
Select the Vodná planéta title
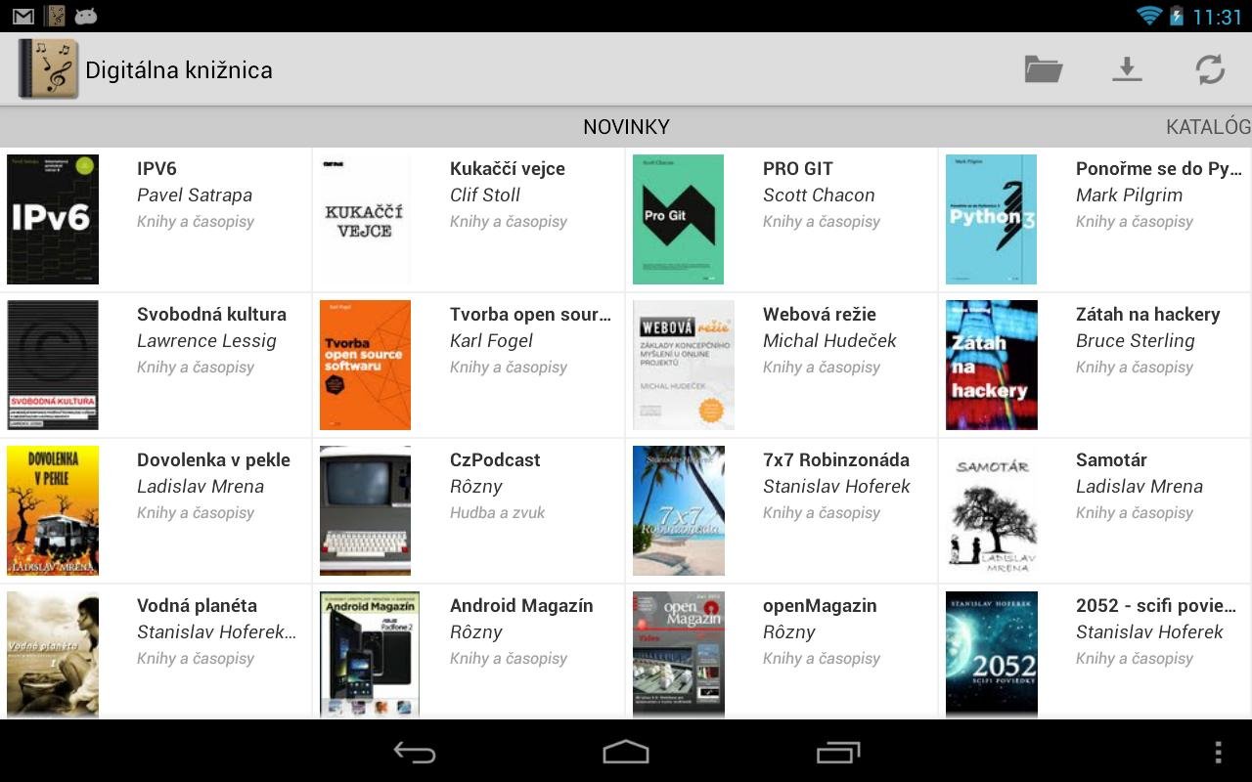pyautogui.click(x=197, y=605)
